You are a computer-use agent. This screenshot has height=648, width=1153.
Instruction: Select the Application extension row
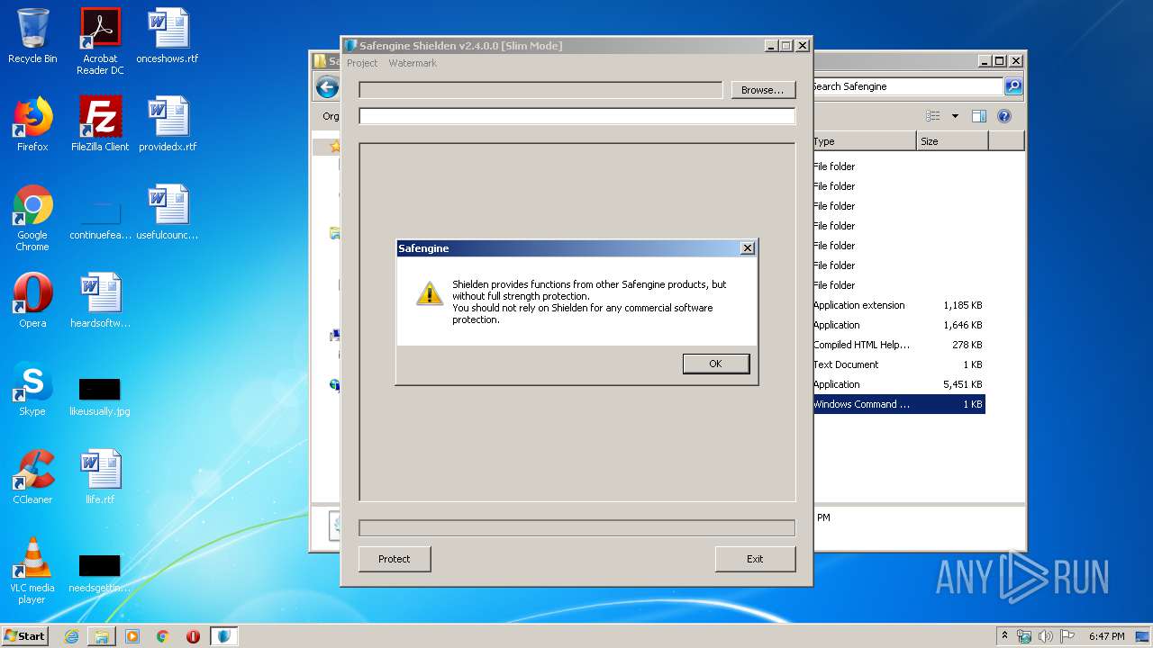click(x=898, y=305)
